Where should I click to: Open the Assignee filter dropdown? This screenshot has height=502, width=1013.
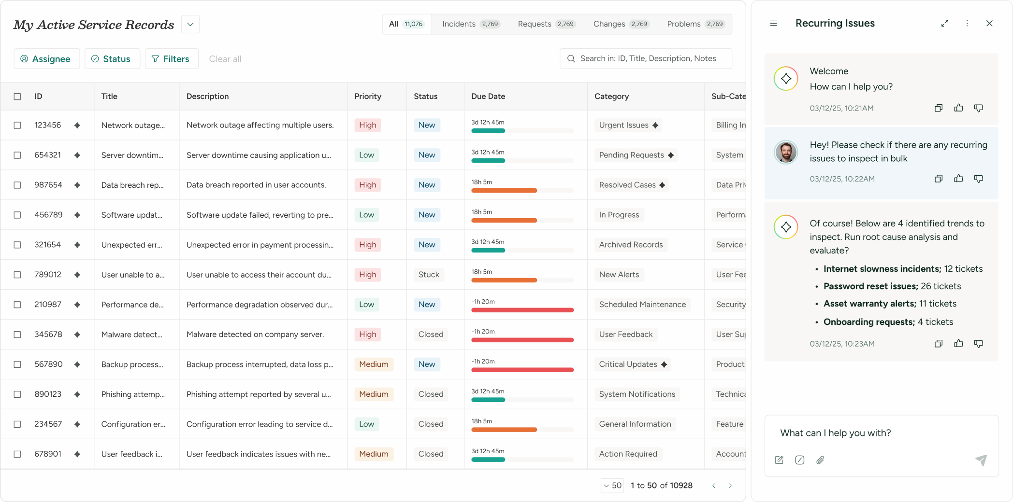(x=46, y=59)
